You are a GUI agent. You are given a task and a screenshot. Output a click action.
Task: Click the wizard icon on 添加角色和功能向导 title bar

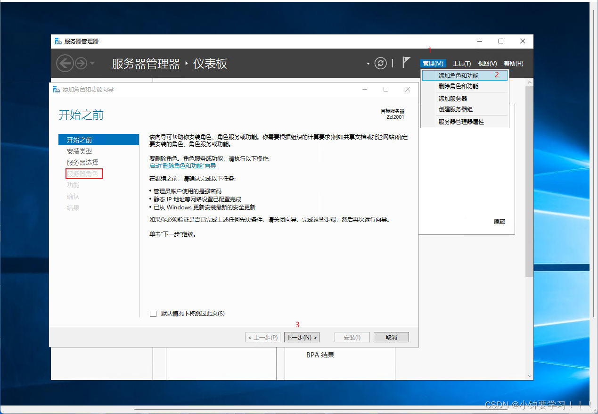57,89
